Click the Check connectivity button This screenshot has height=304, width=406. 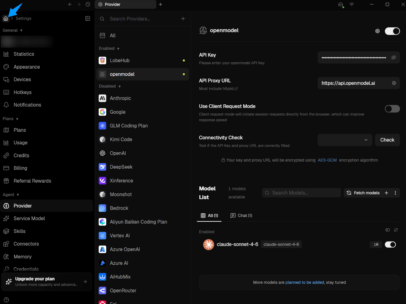coord(387,140)
